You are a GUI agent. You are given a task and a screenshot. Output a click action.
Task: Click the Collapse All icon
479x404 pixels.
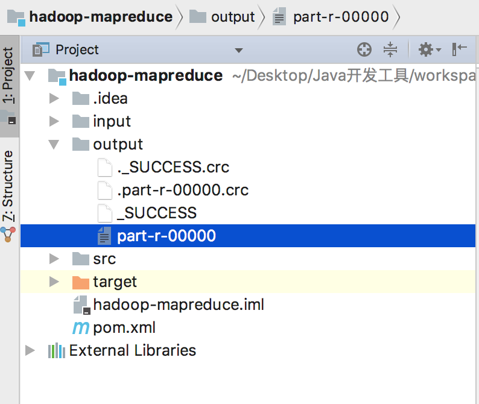click(390, 49)
